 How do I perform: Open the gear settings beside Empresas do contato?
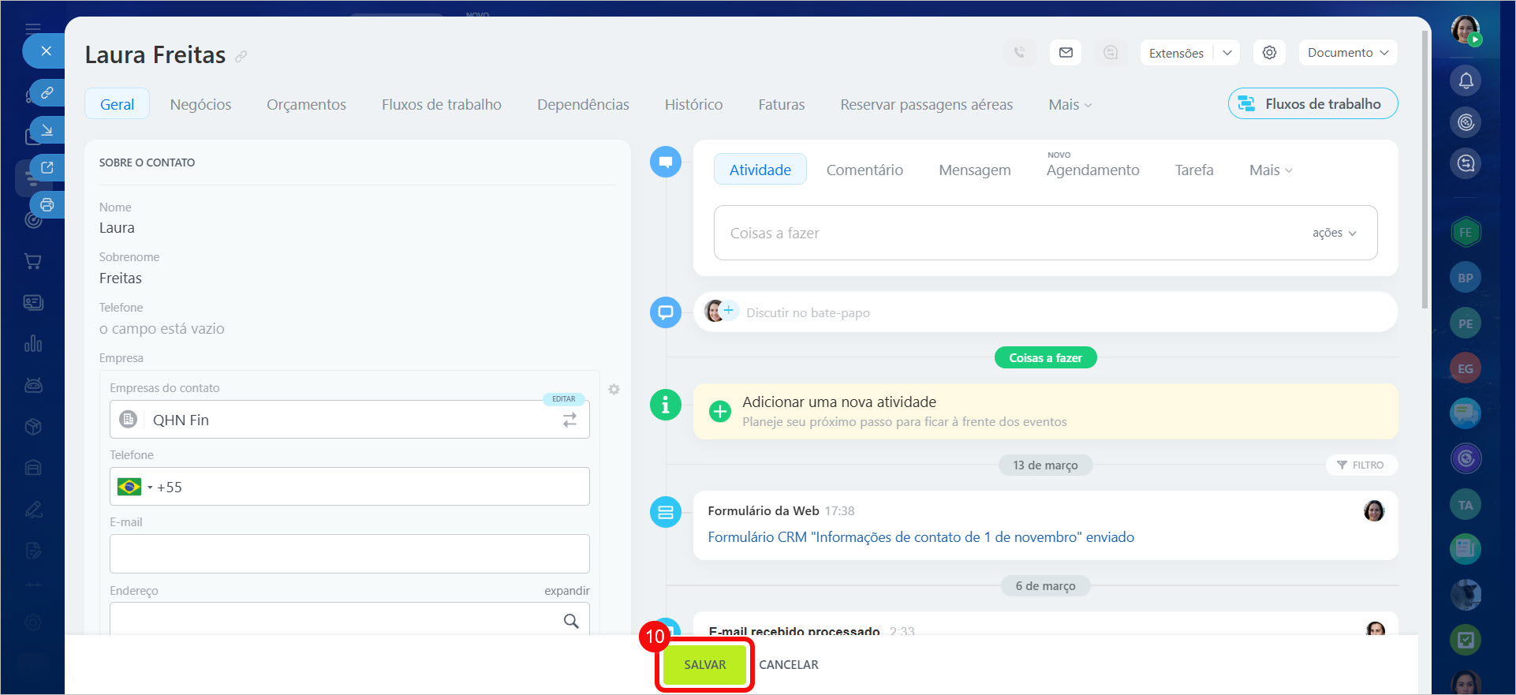[614, 390]
